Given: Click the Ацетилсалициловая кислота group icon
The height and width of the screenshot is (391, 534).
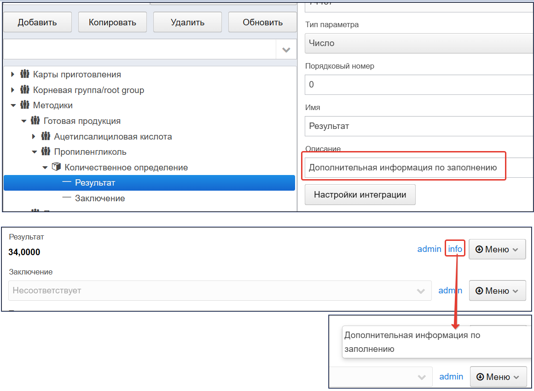Looking at the screenshot, I should (x=46, y=136).
